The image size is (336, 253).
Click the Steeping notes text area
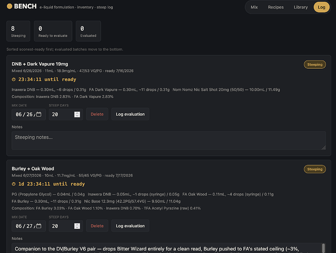tap(169, 141)
